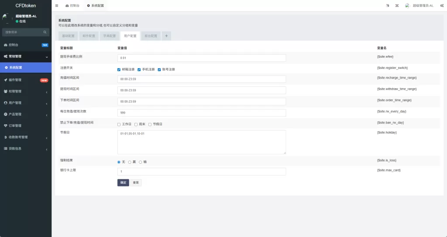The image size is (447, 237).
Task: Click the fullscreen icon in top bar
Action: pos(397,6)
